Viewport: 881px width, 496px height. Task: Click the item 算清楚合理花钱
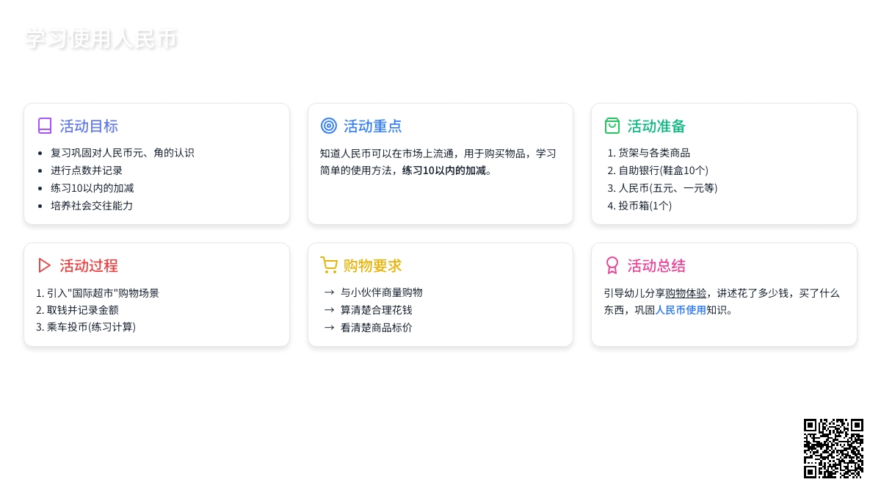[377, 310]
